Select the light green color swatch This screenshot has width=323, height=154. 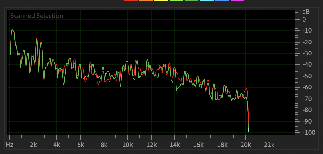pos(176,1)
